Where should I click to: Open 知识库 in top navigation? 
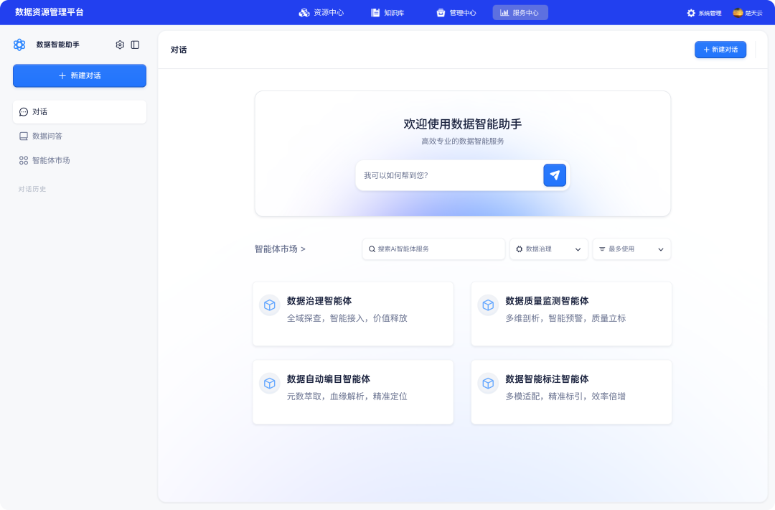tap(388, 12)
